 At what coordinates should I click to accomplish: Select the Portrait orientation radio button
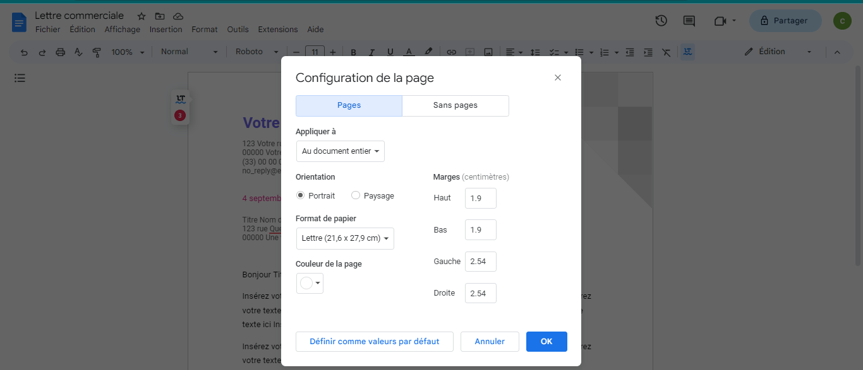tap(301, 195)
